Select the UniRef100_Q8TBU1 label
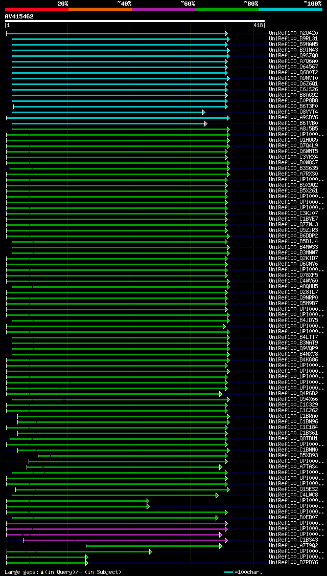The width and height of the screenshot is (327, 576). click(x=293, y=438)
